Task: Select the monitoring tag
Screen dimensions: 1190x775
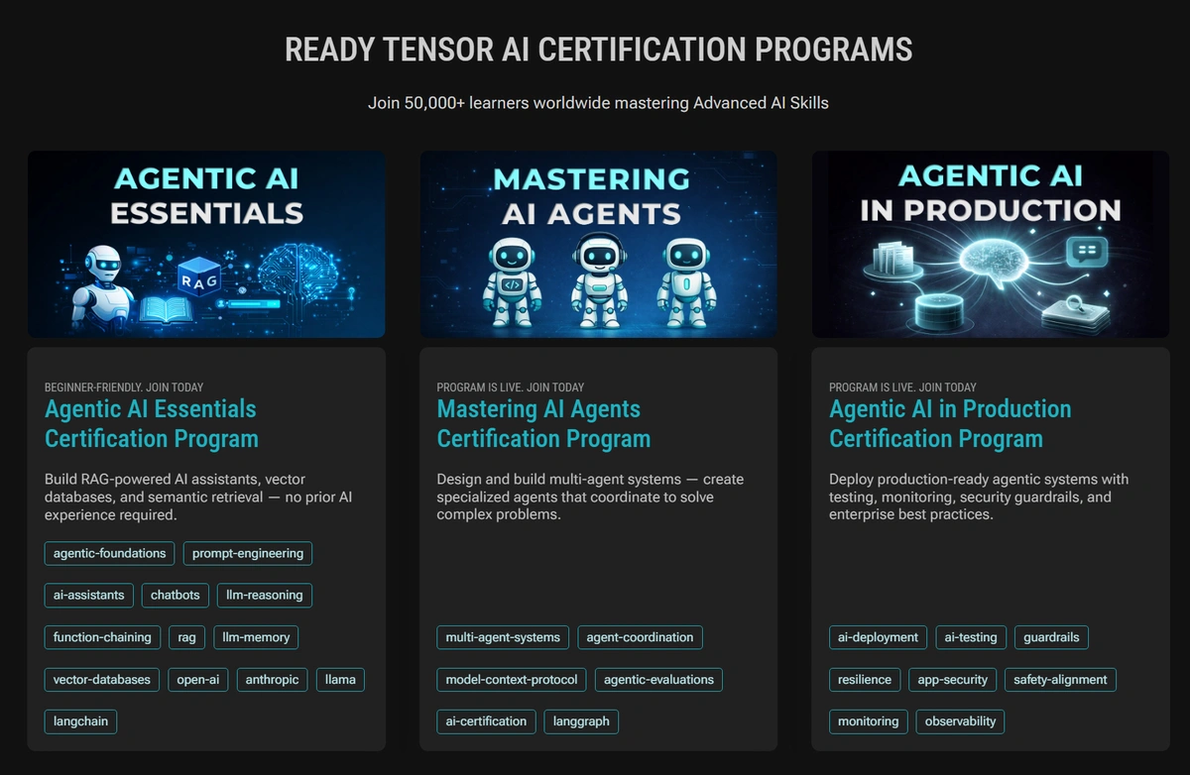Action: pos(869,721)
